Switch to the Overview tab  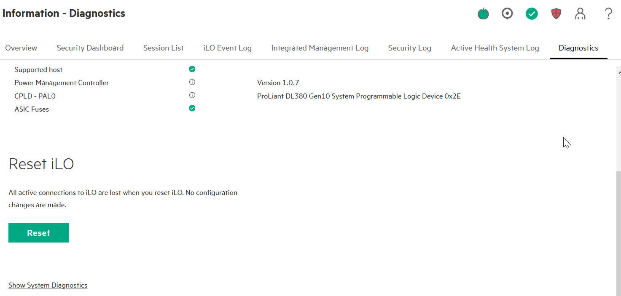coord(21,48)
